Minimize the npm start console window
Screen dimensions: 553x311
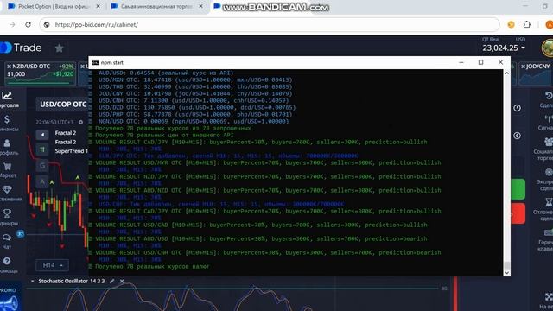coord(461,62)
